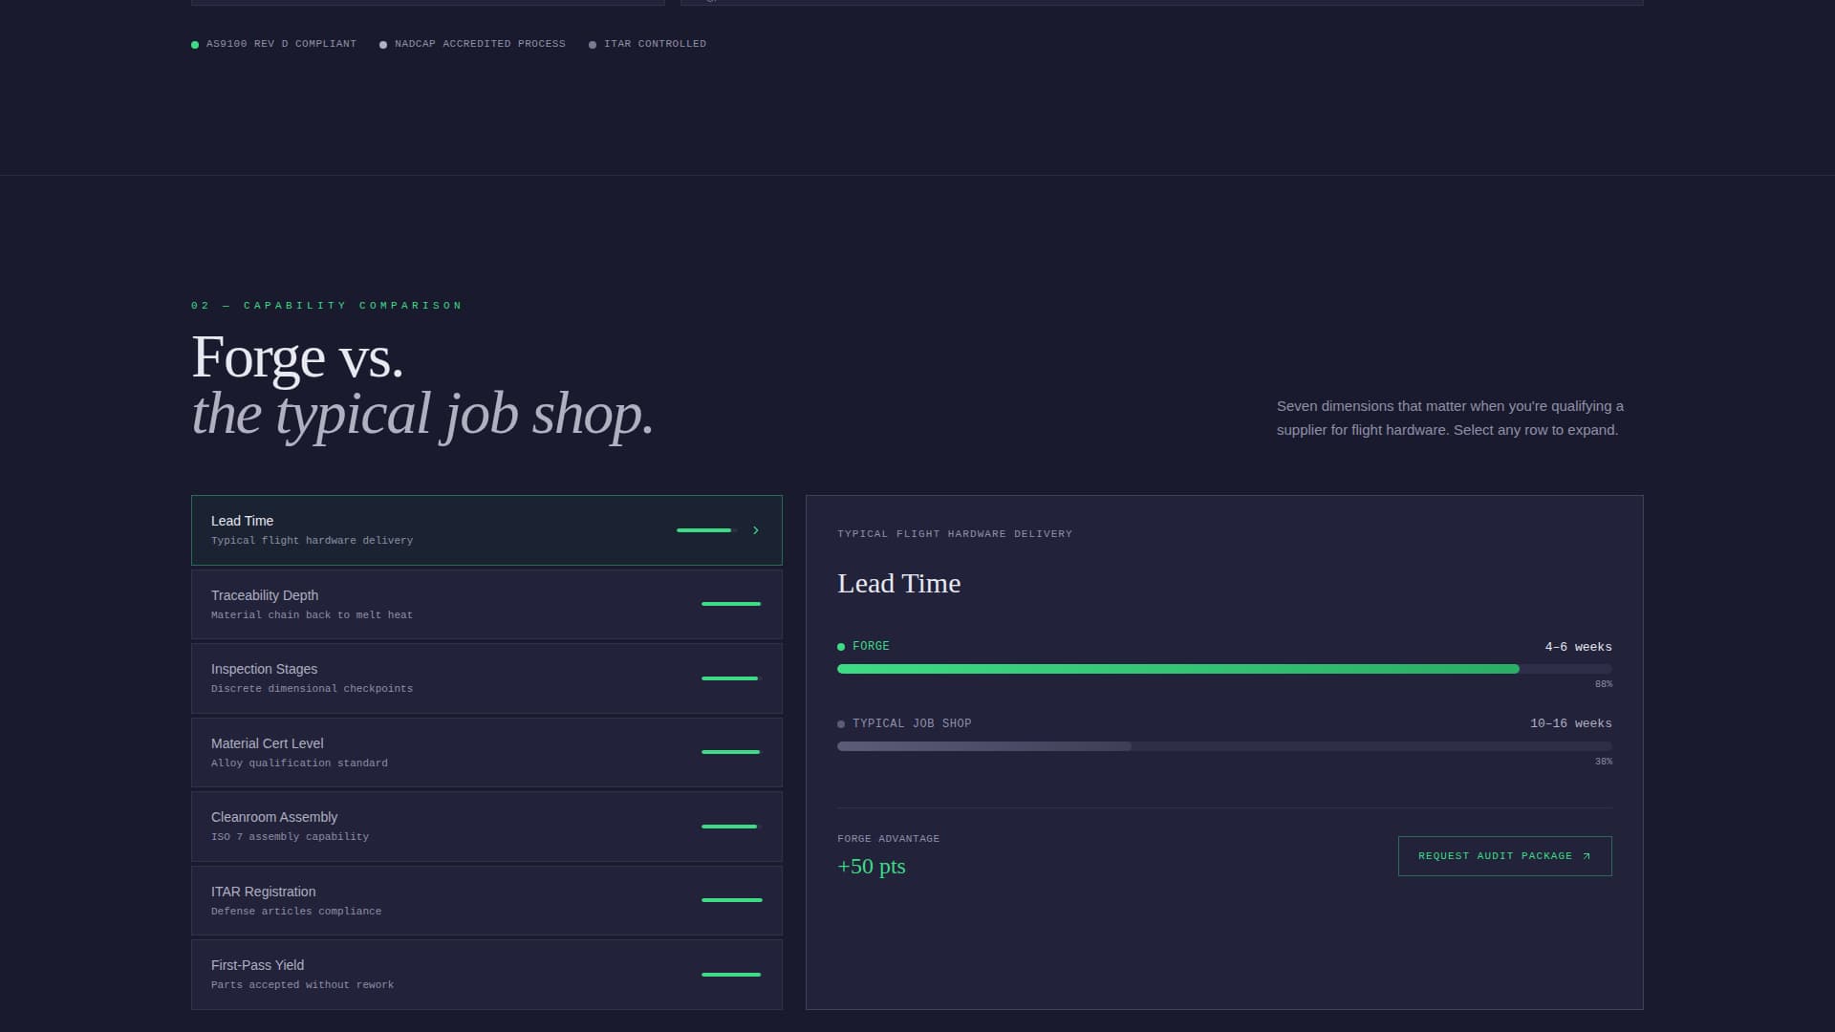Click the +50 pts Forge advantage value
The width and height of the screenshot is (1835, 1032).
coord(871,867)
